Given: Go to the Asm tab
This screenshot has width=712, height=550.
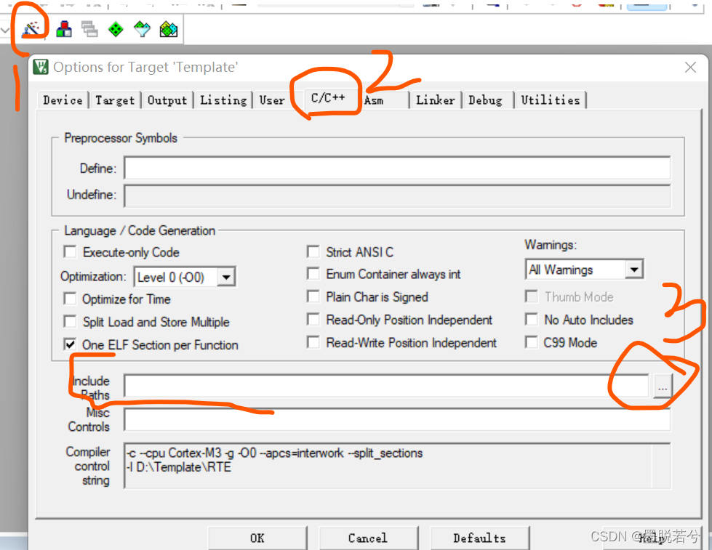Looking at the screenshot, I should click(374, 100).
